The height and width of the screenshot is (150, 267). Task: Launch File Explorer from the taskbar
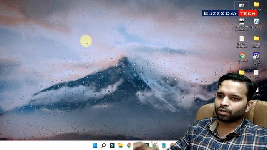pyautogui.click(x=121, y=145)
